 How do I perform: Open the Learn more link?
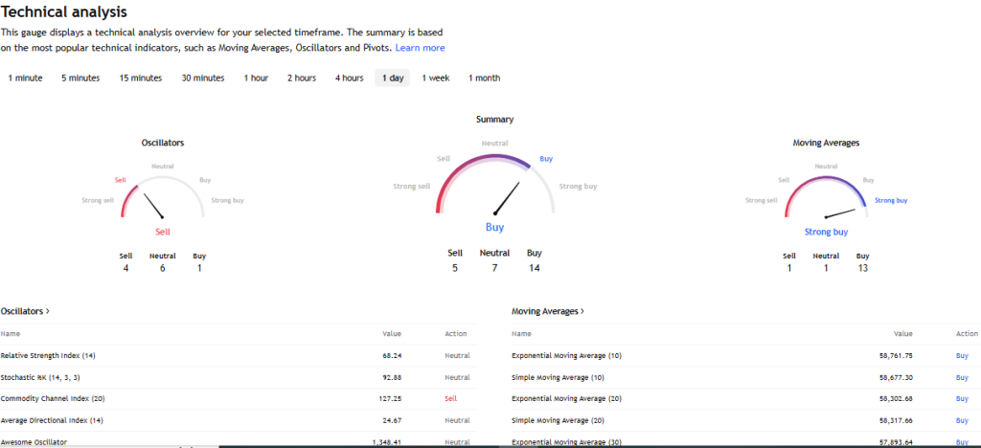(x=420, y=48)
